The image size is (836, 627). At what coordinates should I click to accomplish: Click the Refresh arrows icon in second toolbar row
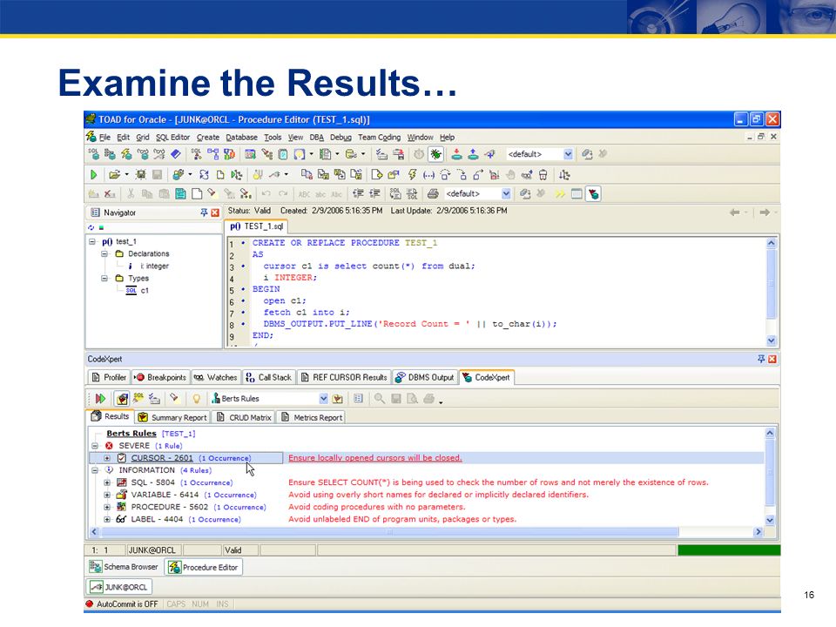(204, 175)
